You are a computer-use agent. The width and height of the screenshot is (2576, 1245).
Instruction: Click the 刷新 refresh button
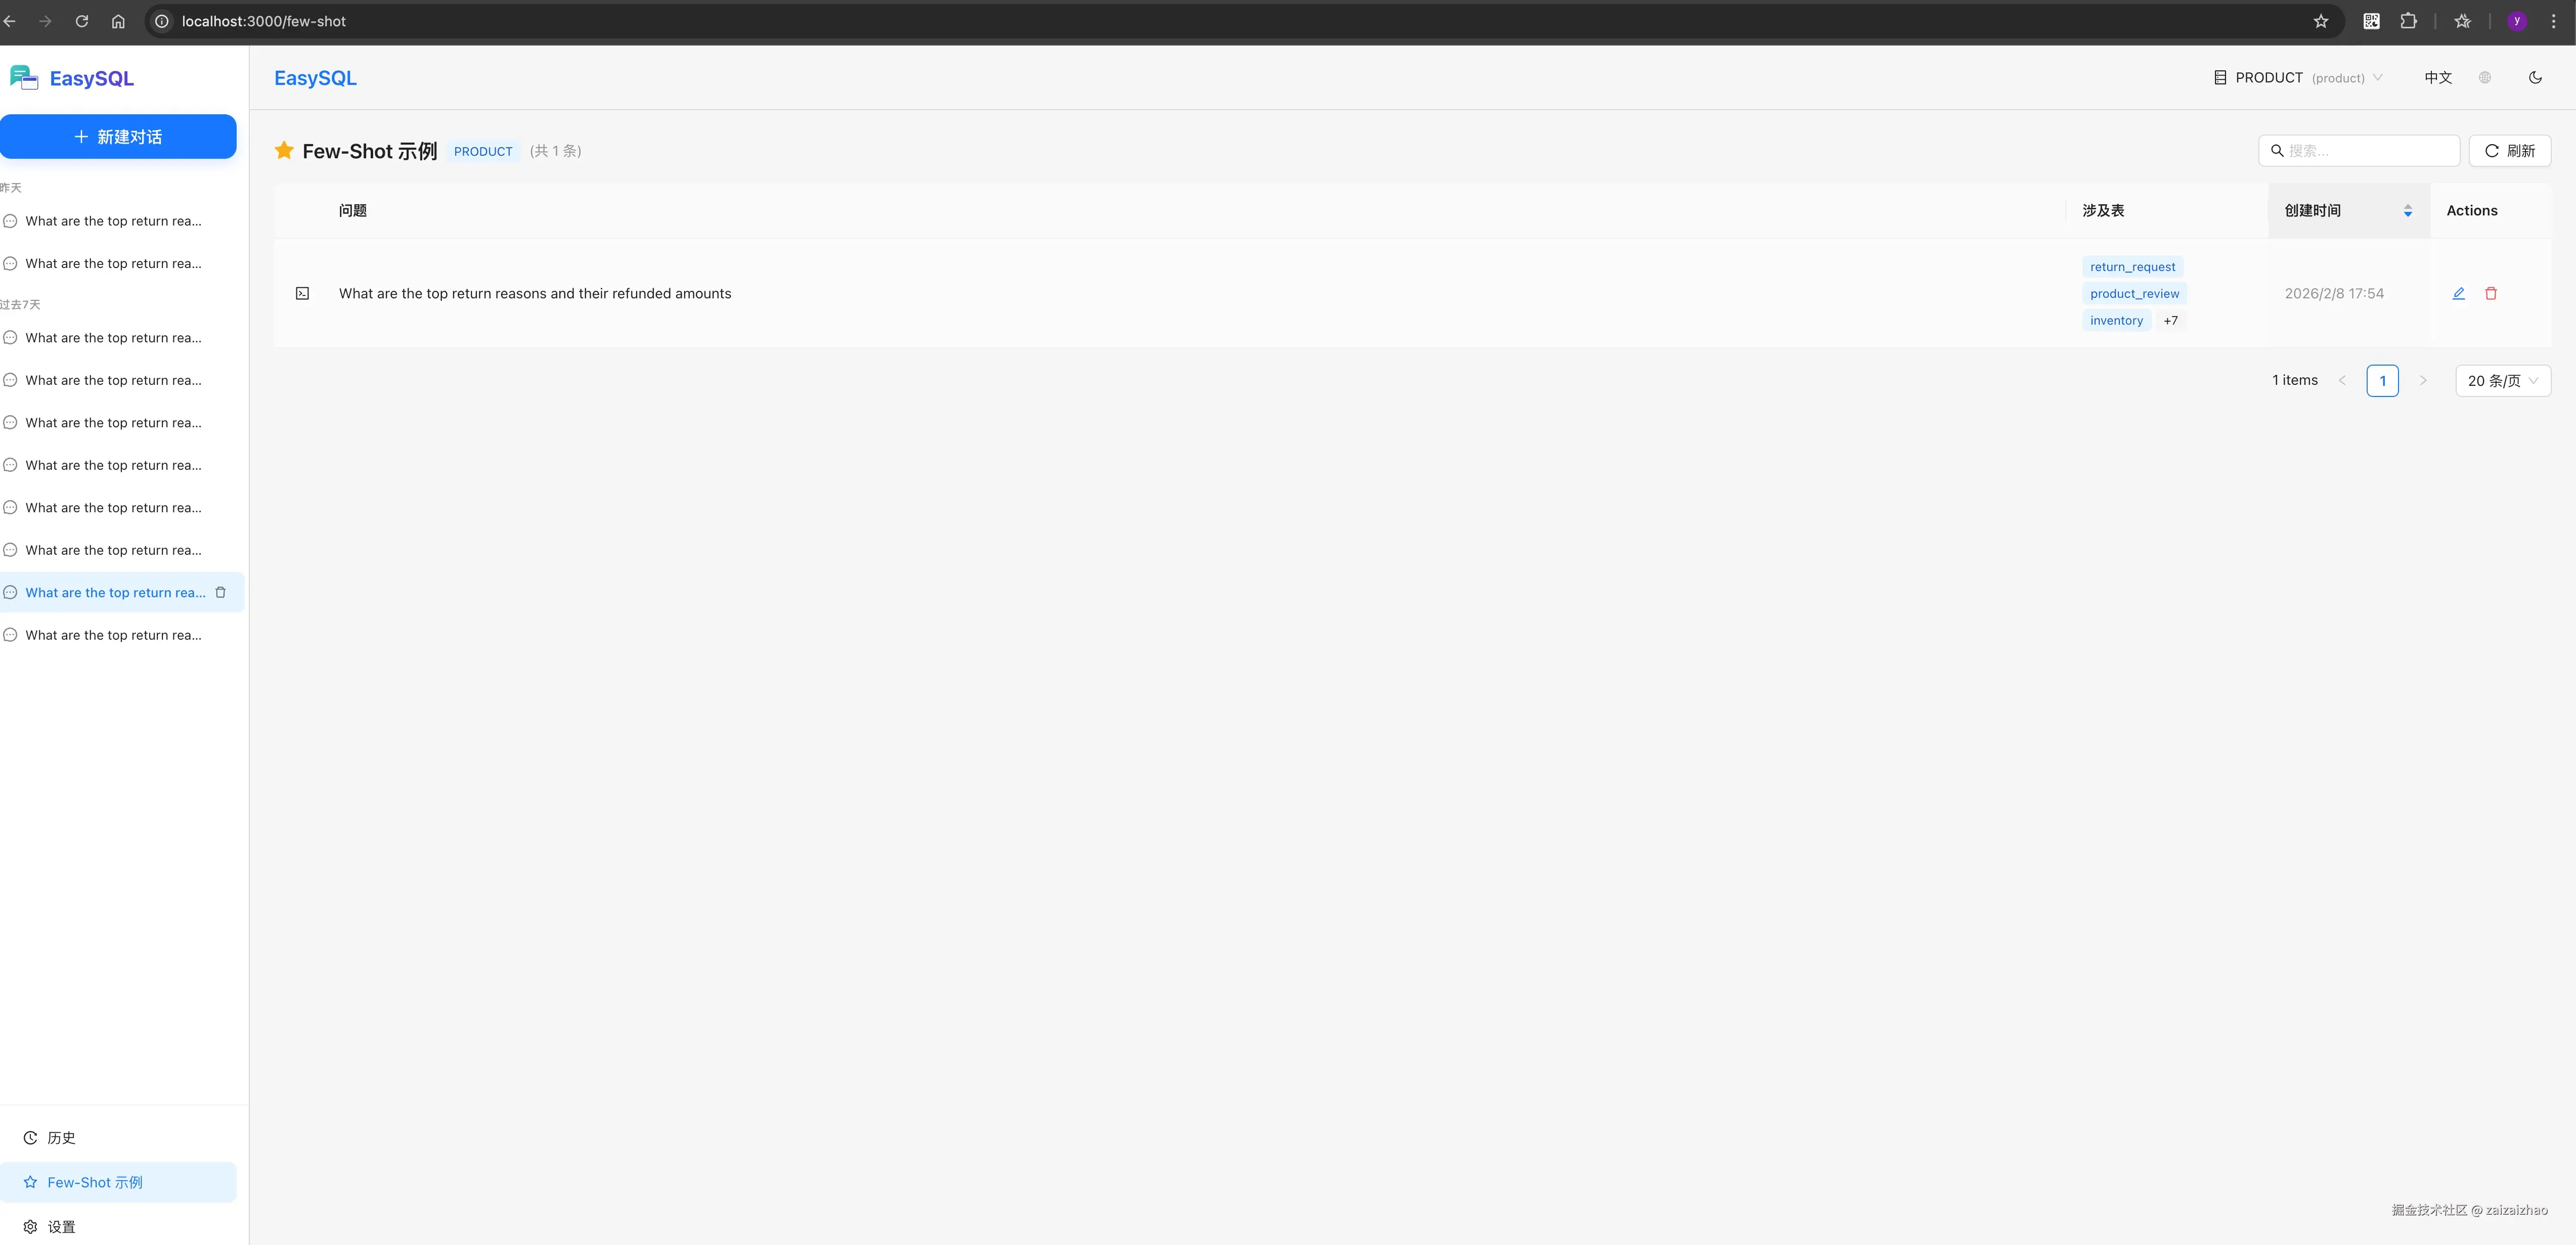(x=2510, y=151)
